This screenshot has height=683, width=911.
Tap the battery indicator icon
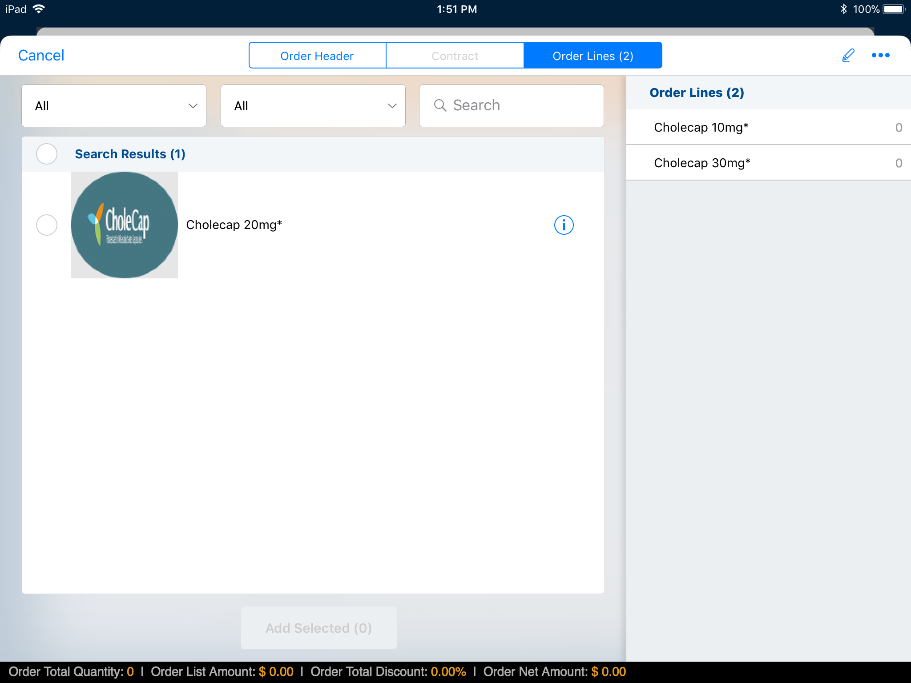[x=894, y=9]
